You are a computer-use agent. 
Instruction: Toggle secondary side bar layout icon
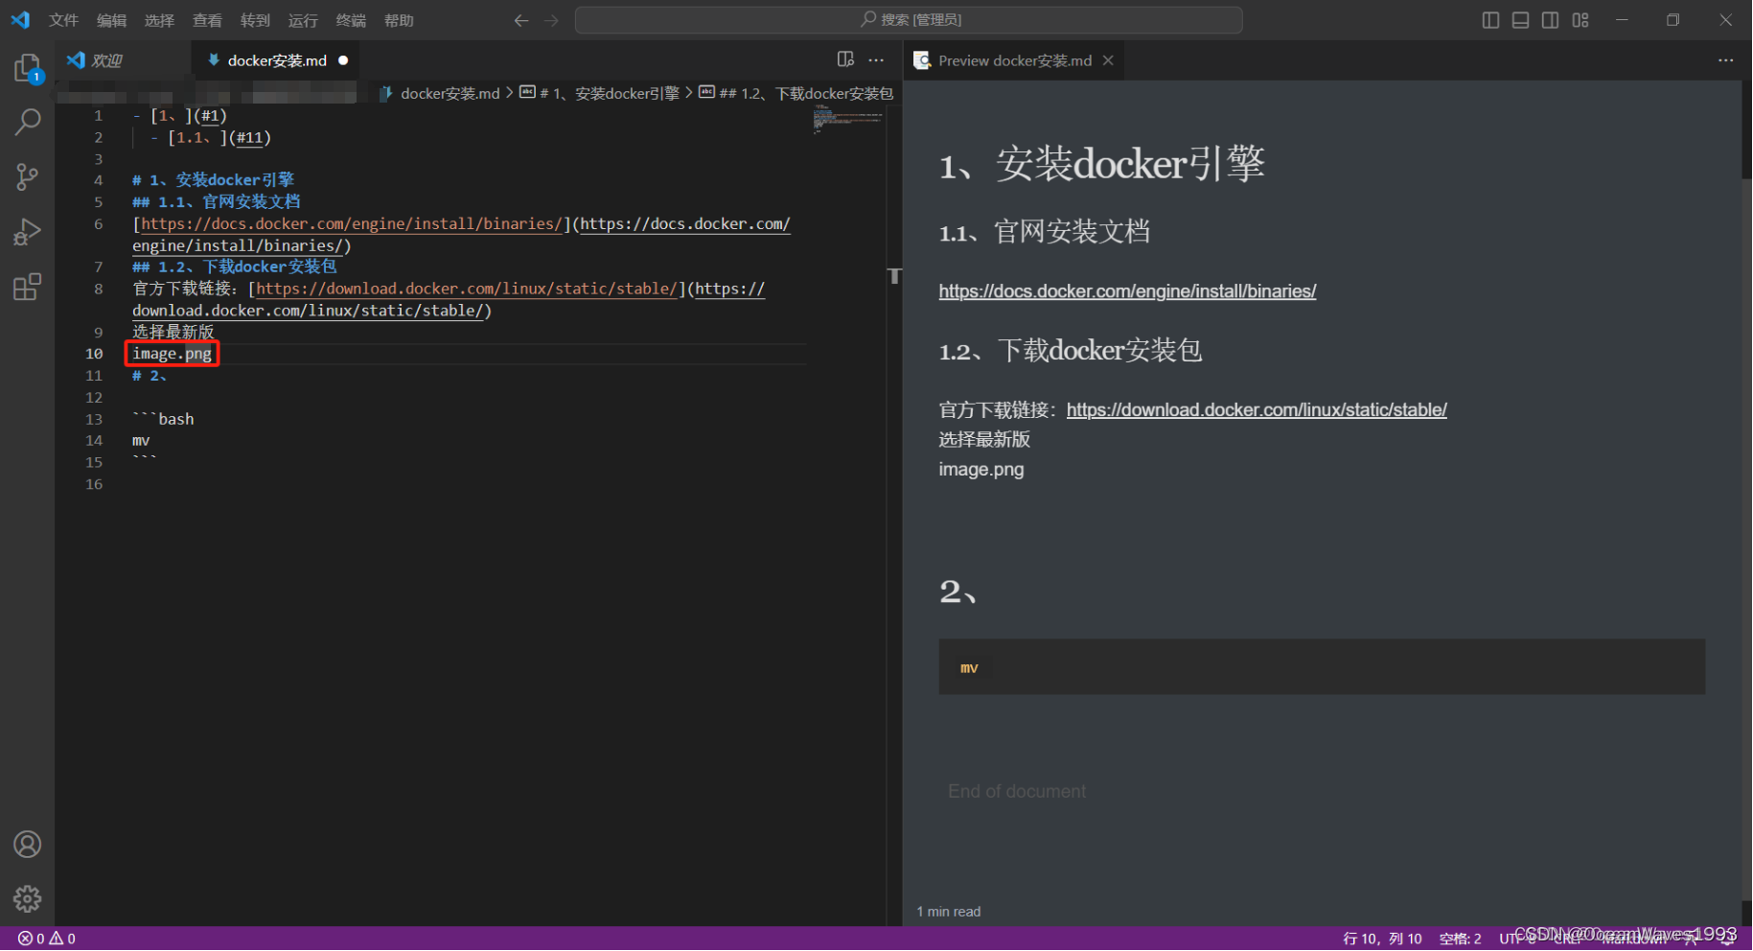click(1550, 20)
